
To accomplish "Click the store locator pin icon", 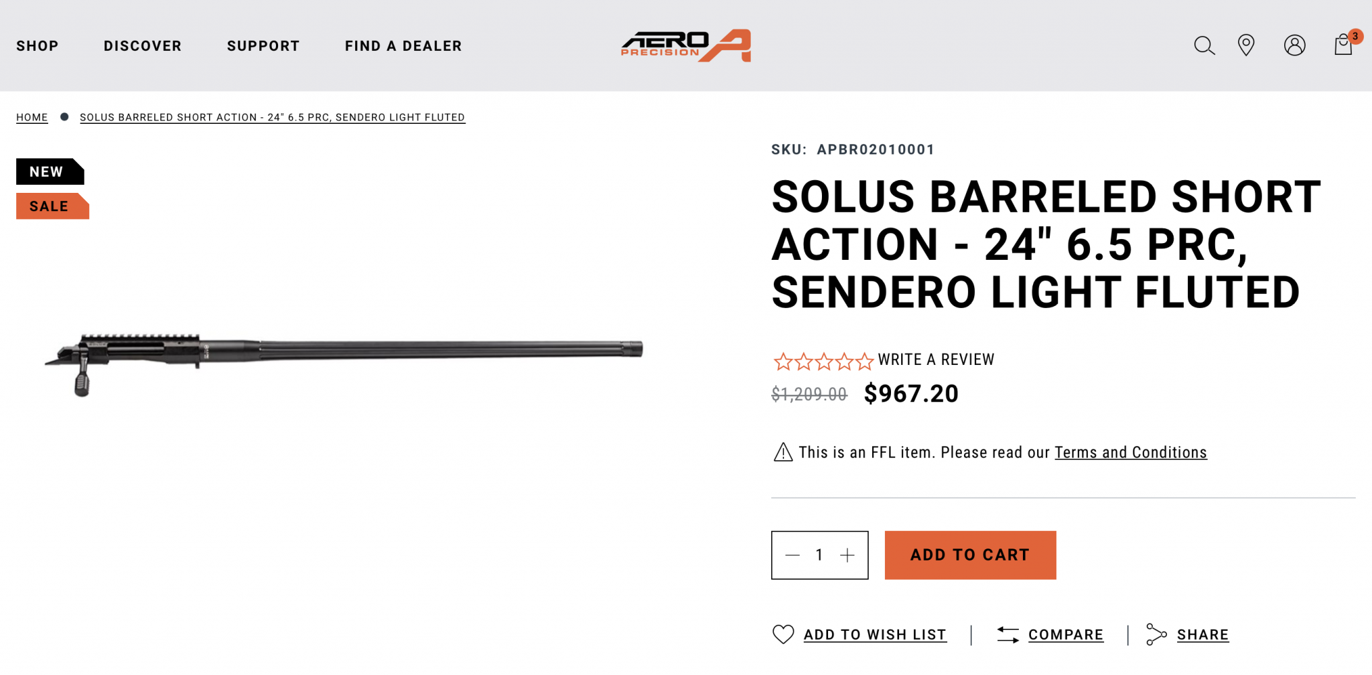I will [1246, 46].
